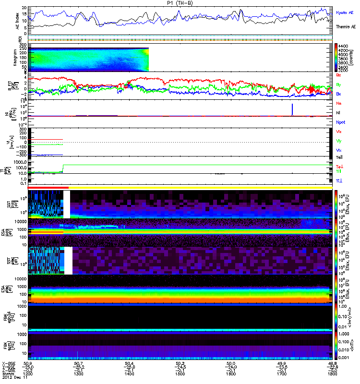Click the Y-GSE value '-22.9'
Viewport: 360px width, 384px height.
[x=332, y=367]
